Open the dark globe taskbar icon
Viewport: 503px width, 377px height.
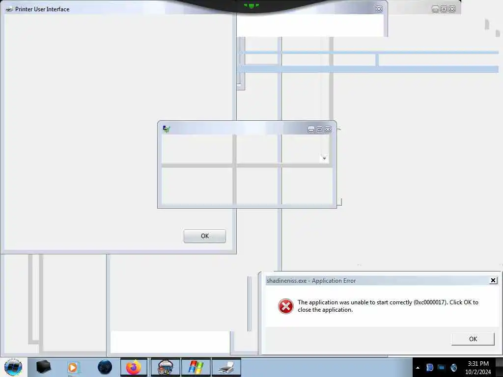click(105, 367)
